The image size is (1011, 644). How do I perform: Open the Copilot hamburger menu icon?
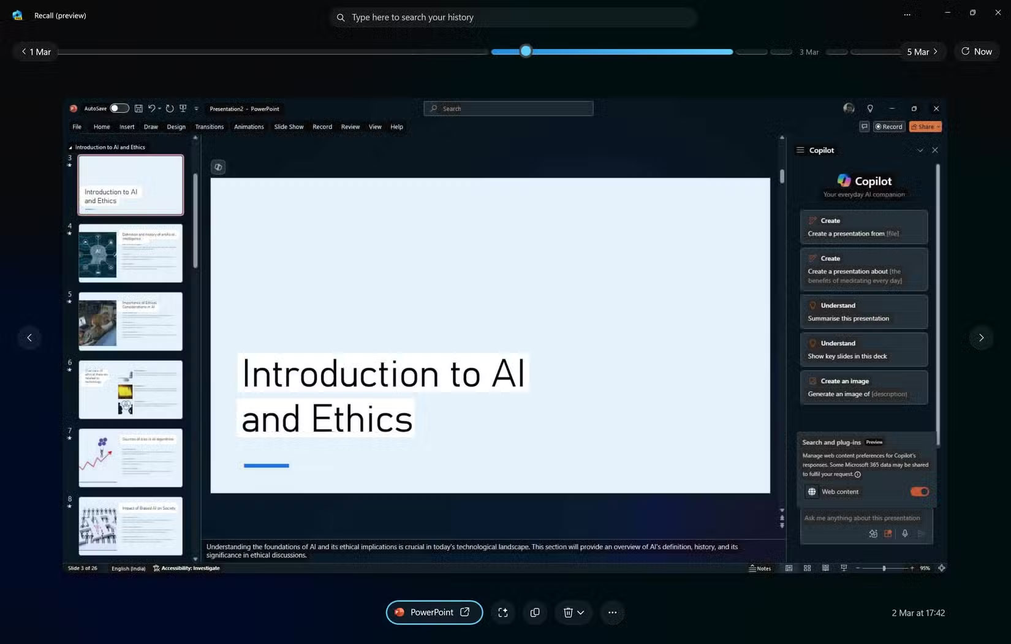pyautogui.click(x=800, y=150)
